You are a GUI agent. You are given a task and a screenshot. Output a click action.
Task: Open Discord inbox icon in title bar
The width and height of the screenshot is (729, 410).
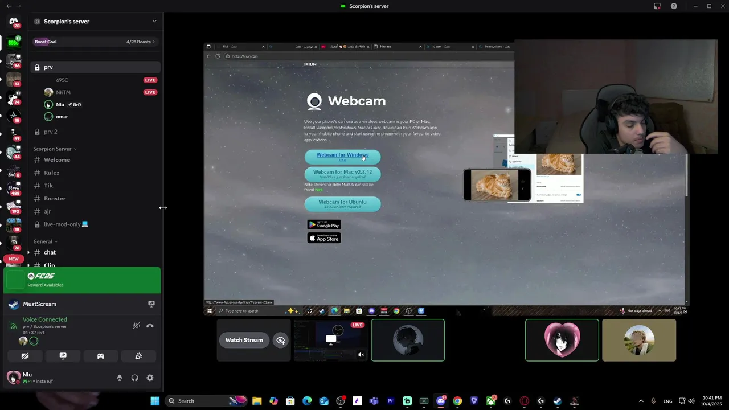[657, 6]
